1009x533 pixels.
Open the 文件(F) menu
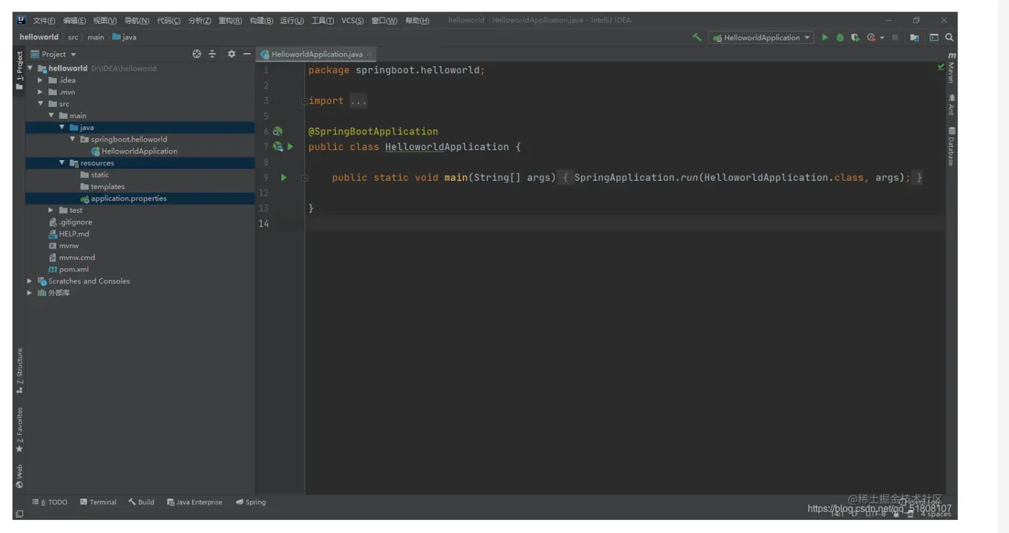point(44,20)
